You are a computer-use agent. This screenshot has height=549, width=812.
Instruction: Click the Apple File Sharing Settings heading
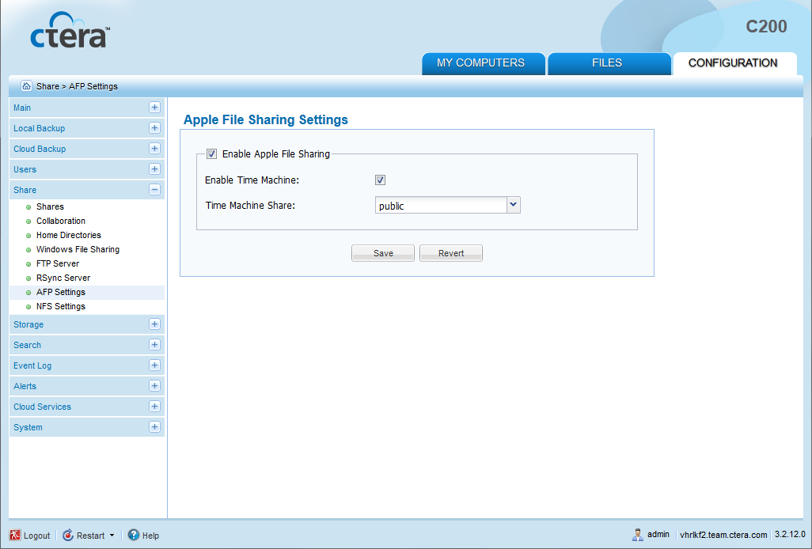(266, 119)
